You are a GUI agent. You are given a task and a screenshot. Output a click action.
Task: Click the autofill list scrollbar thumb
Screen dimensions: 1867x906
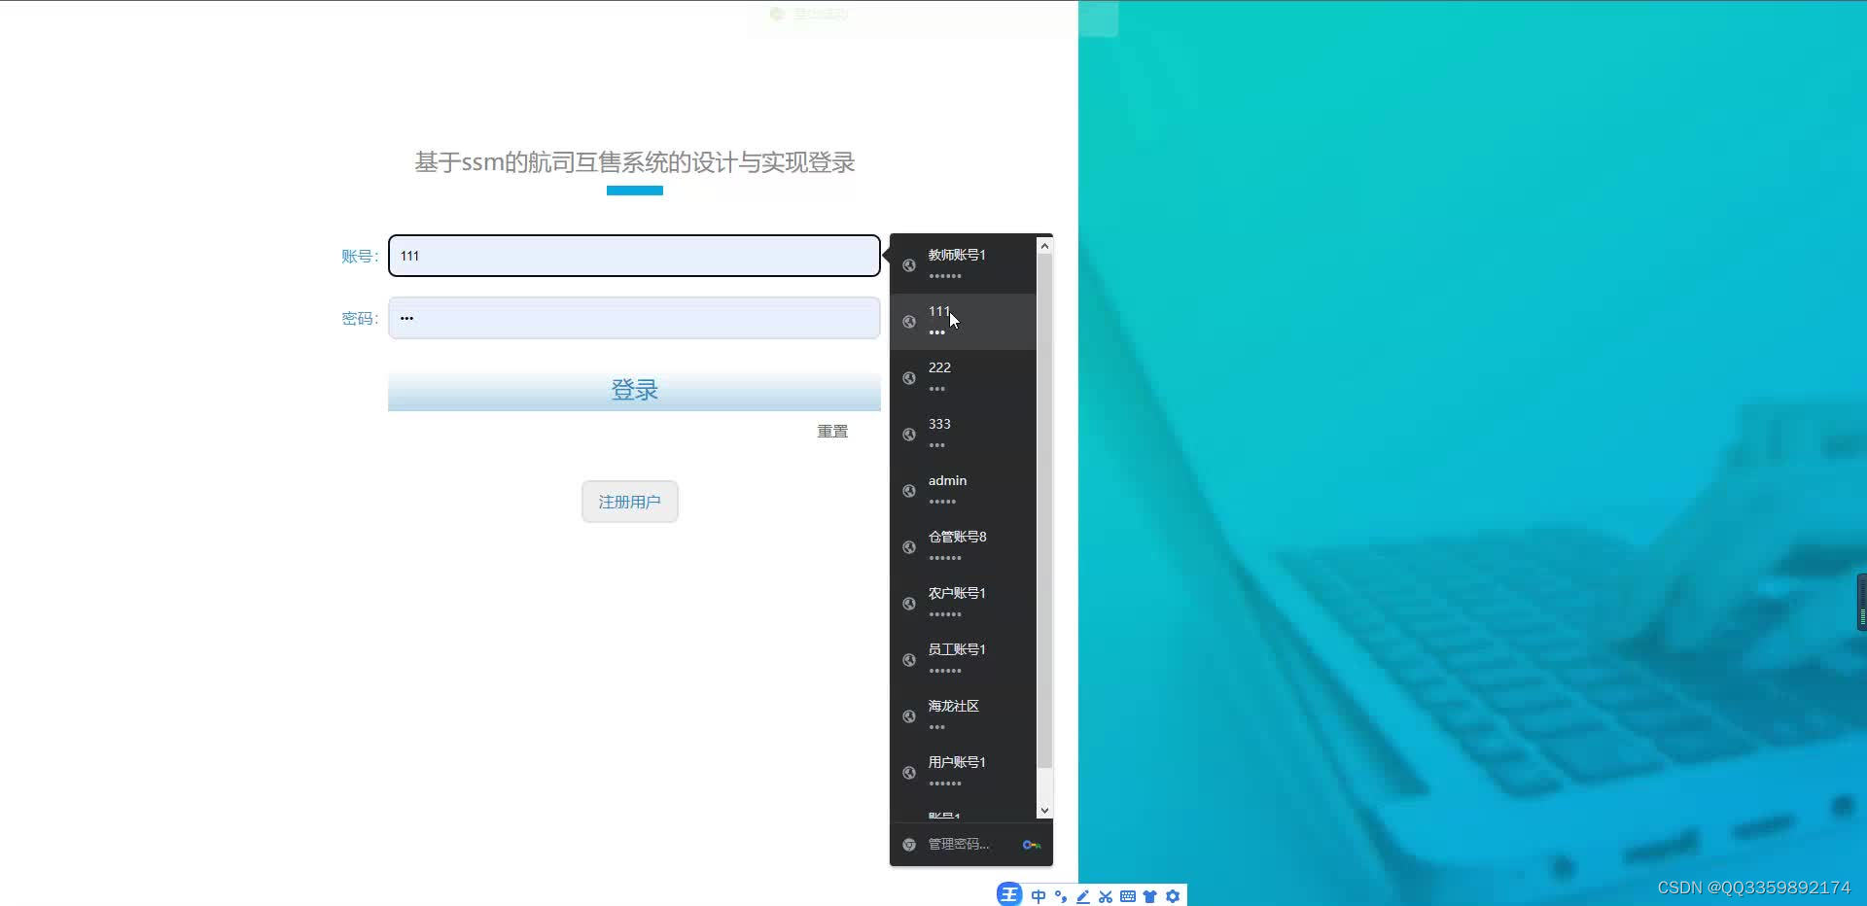(x=1044, y=511)
